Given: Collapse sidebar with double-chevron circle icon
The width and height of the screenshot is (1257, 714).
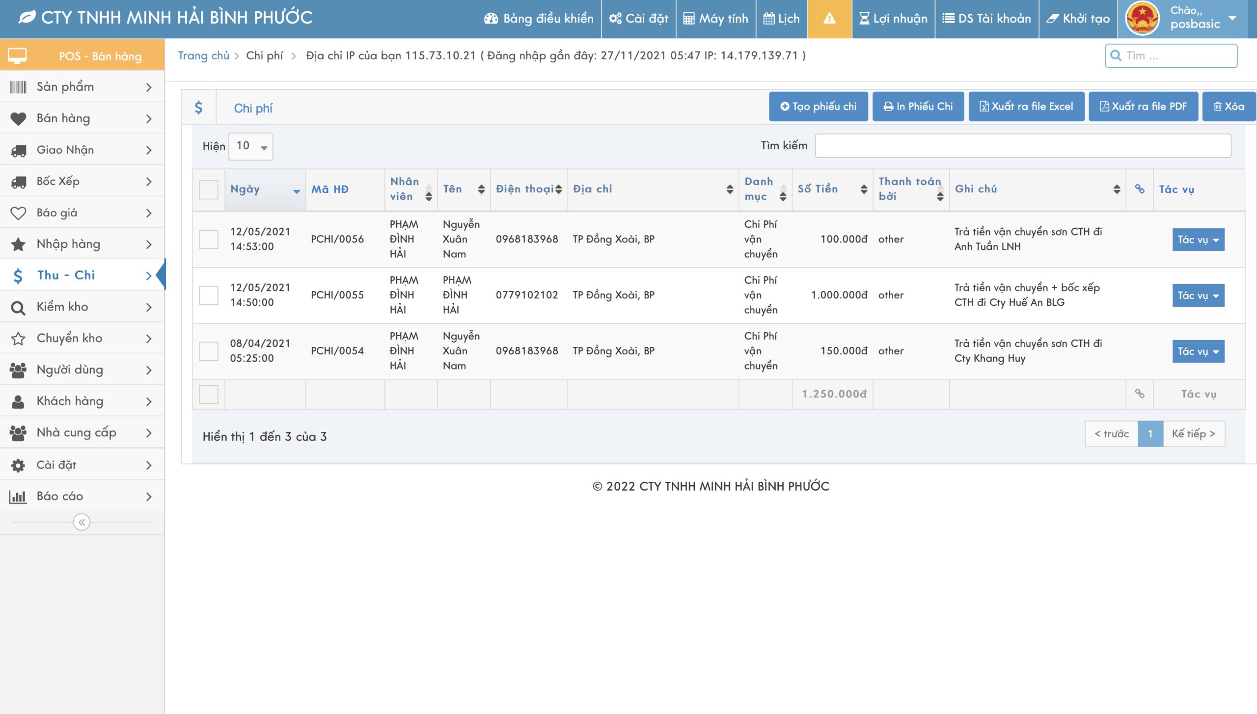Looking at the screenshot, I should [82, 522].
